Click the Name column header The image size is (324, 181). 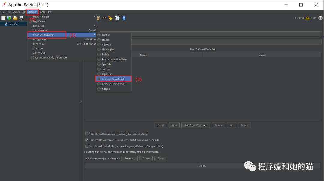coord(144,55)
